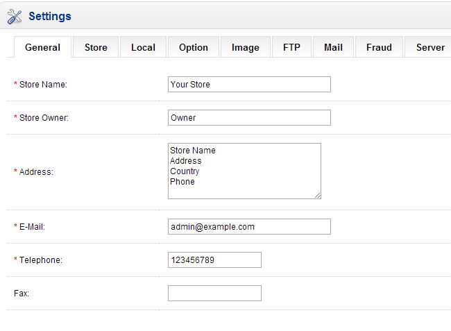Viewport: 451px width, 331px height.
Task: Switch to the FTP tab
Action: (291, 47)
